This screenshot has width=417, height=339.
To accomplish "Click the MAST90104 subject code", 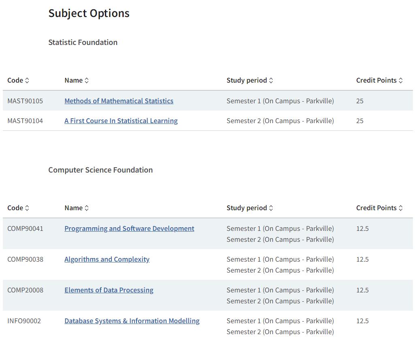I will (25, 121).
